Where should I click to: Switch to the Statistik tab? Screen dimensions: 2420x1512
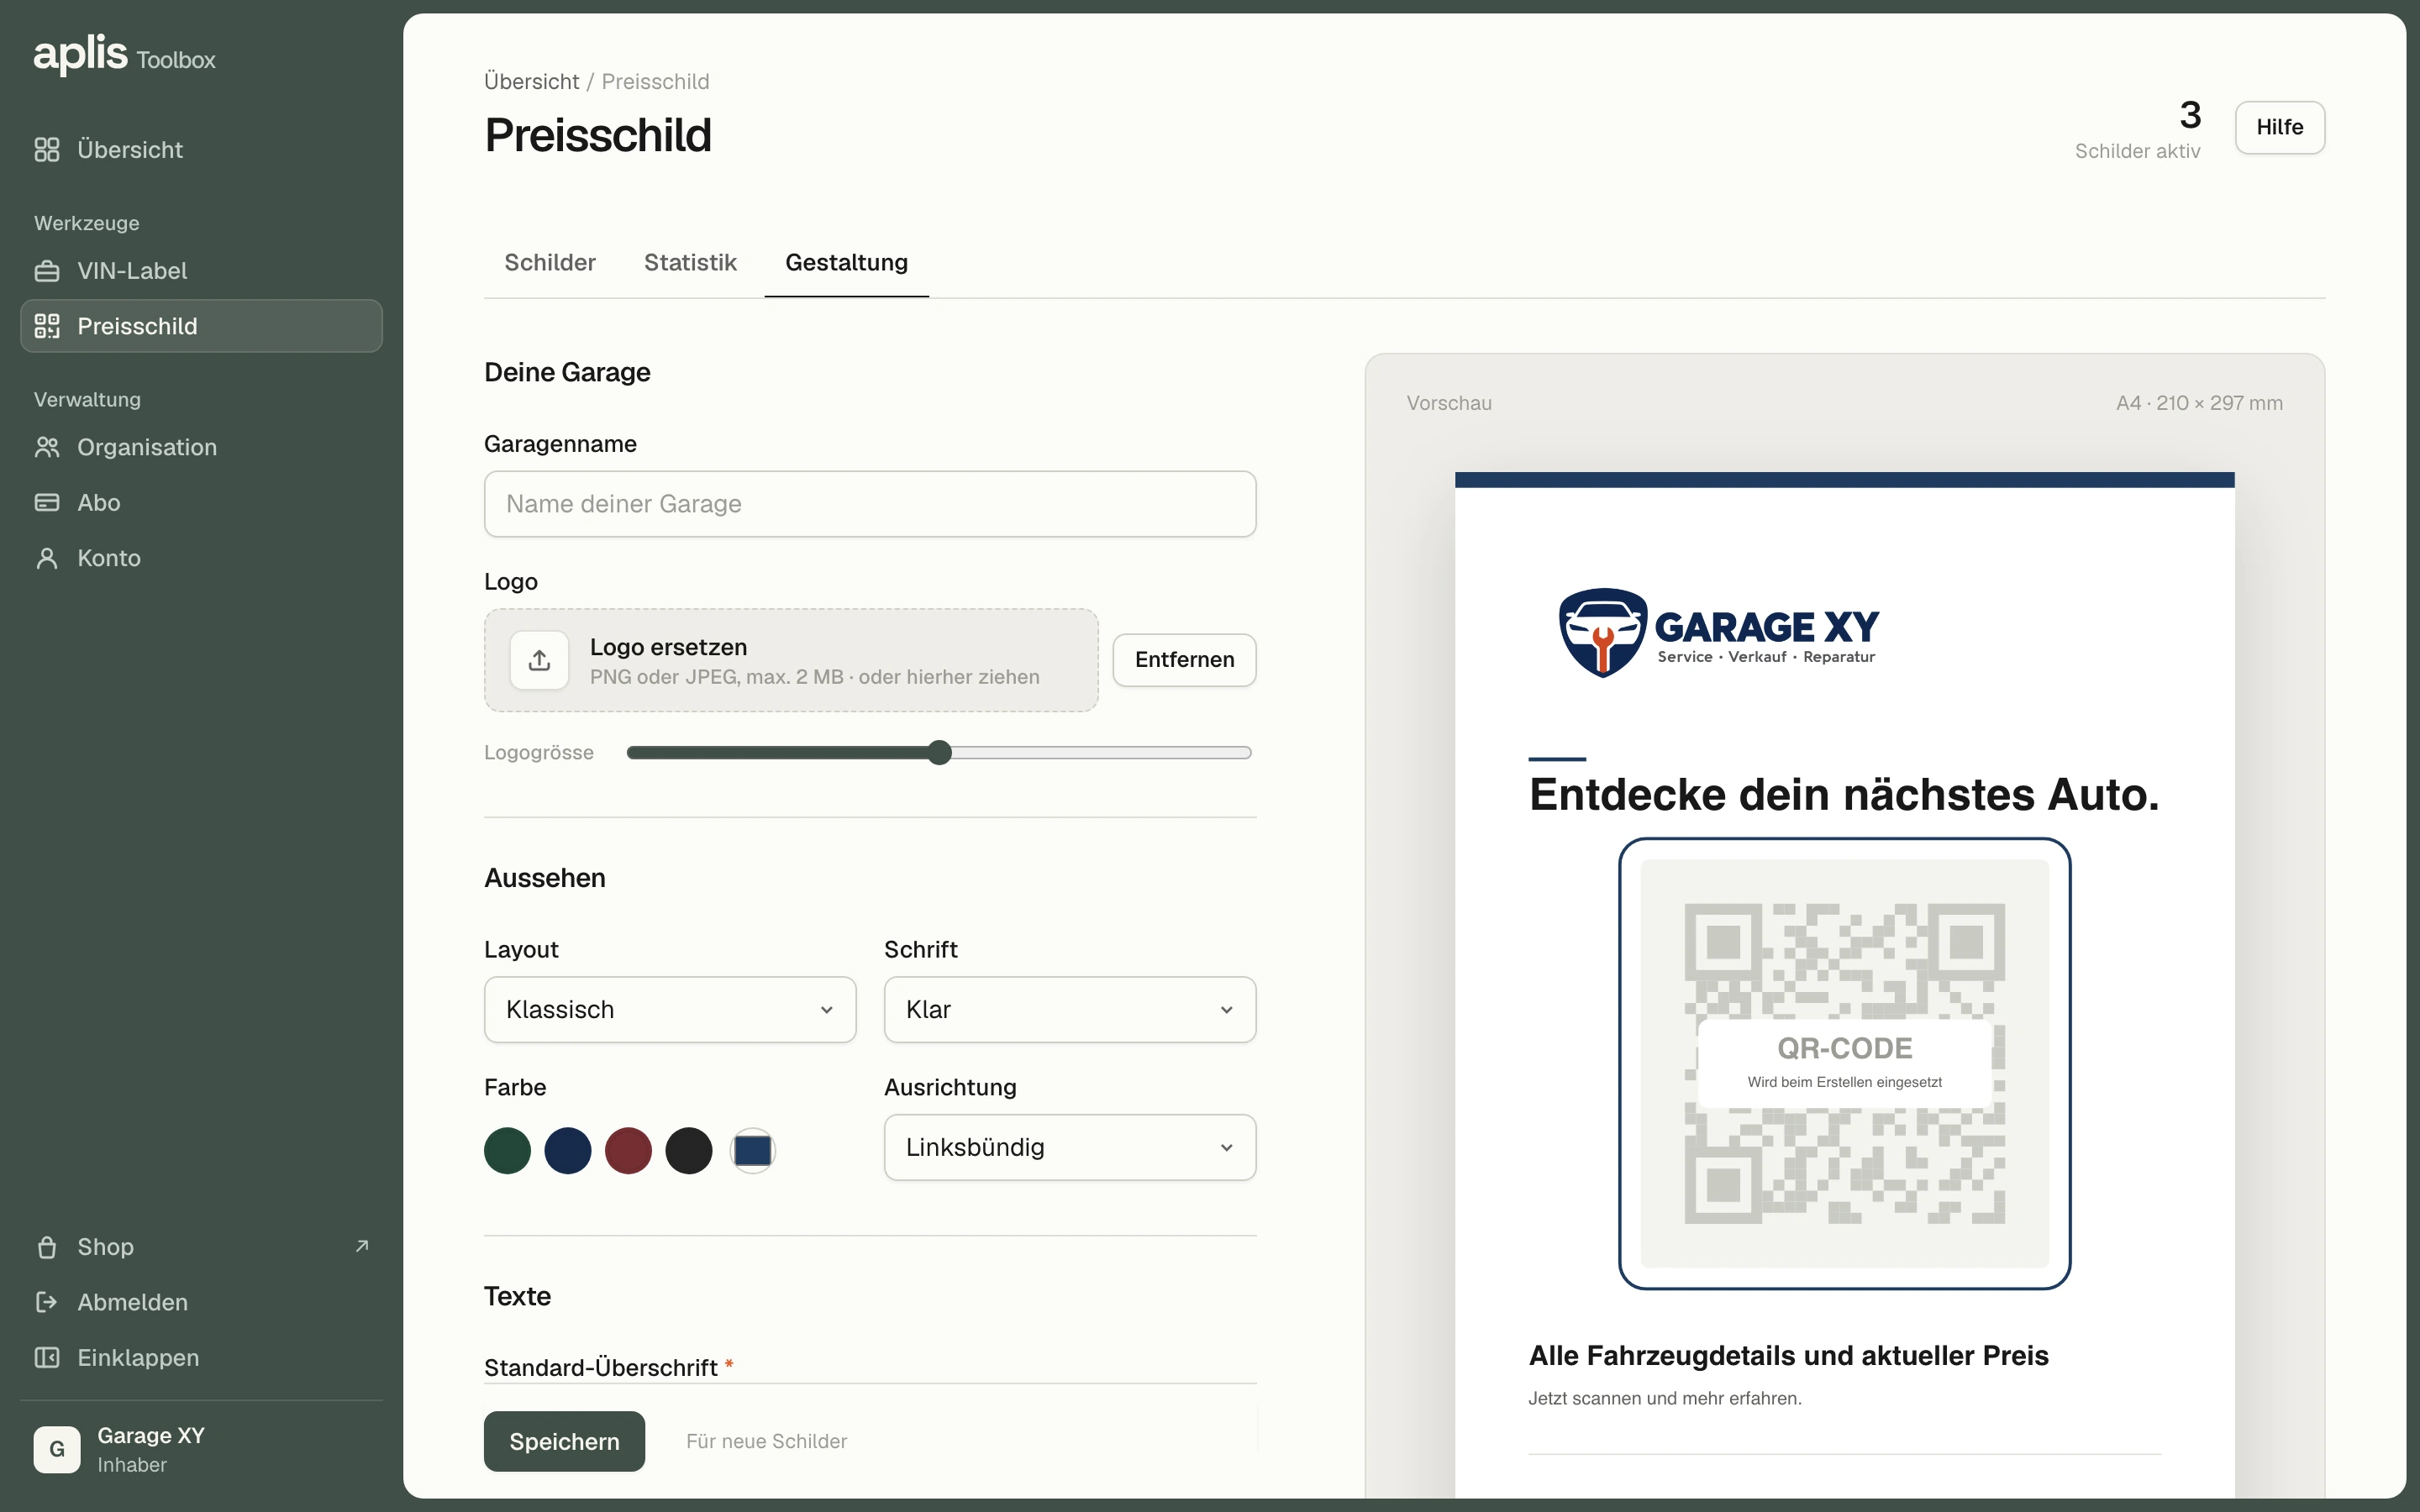[x=690, y=263]
